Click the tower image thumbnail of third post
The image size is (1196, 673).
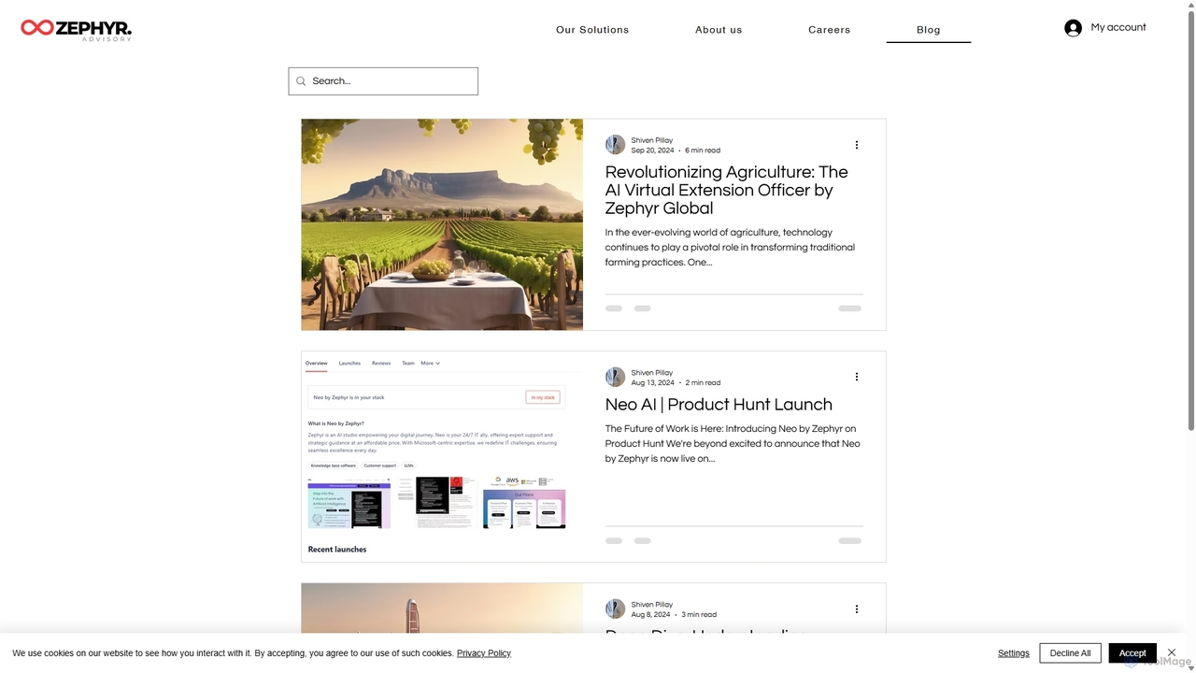pos(442,609)
